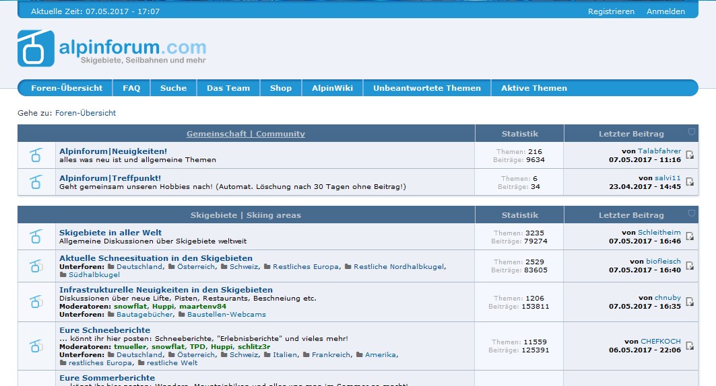Screen dimensions: 716x386
Task: Click folder icon before Bautagebücher subforum
Action: point(111,314)
